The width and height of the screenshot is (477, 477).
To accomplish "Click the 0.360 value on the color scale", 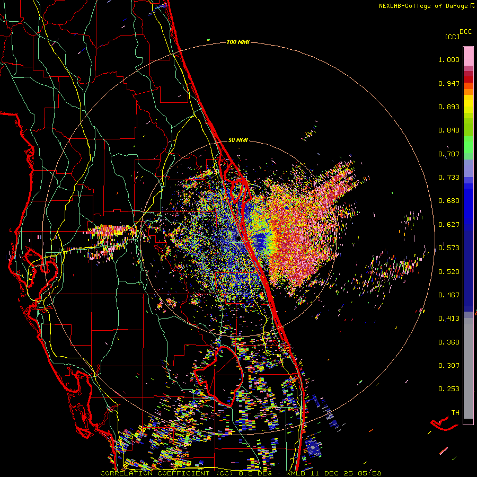I will tap(449, 342).
